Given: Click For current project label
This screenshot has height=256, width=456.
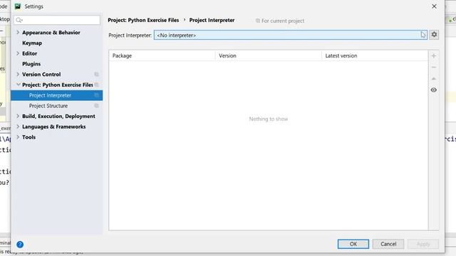Looking at the screenshot, I should (283, 21).
